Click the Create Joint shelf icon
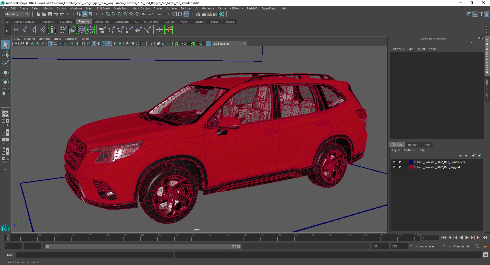 click(x=25, y=30)
